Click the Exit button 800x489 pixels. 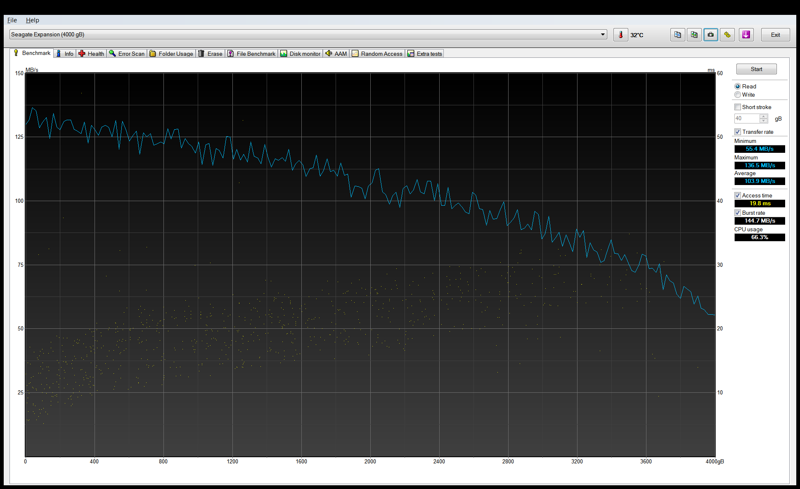775,35
